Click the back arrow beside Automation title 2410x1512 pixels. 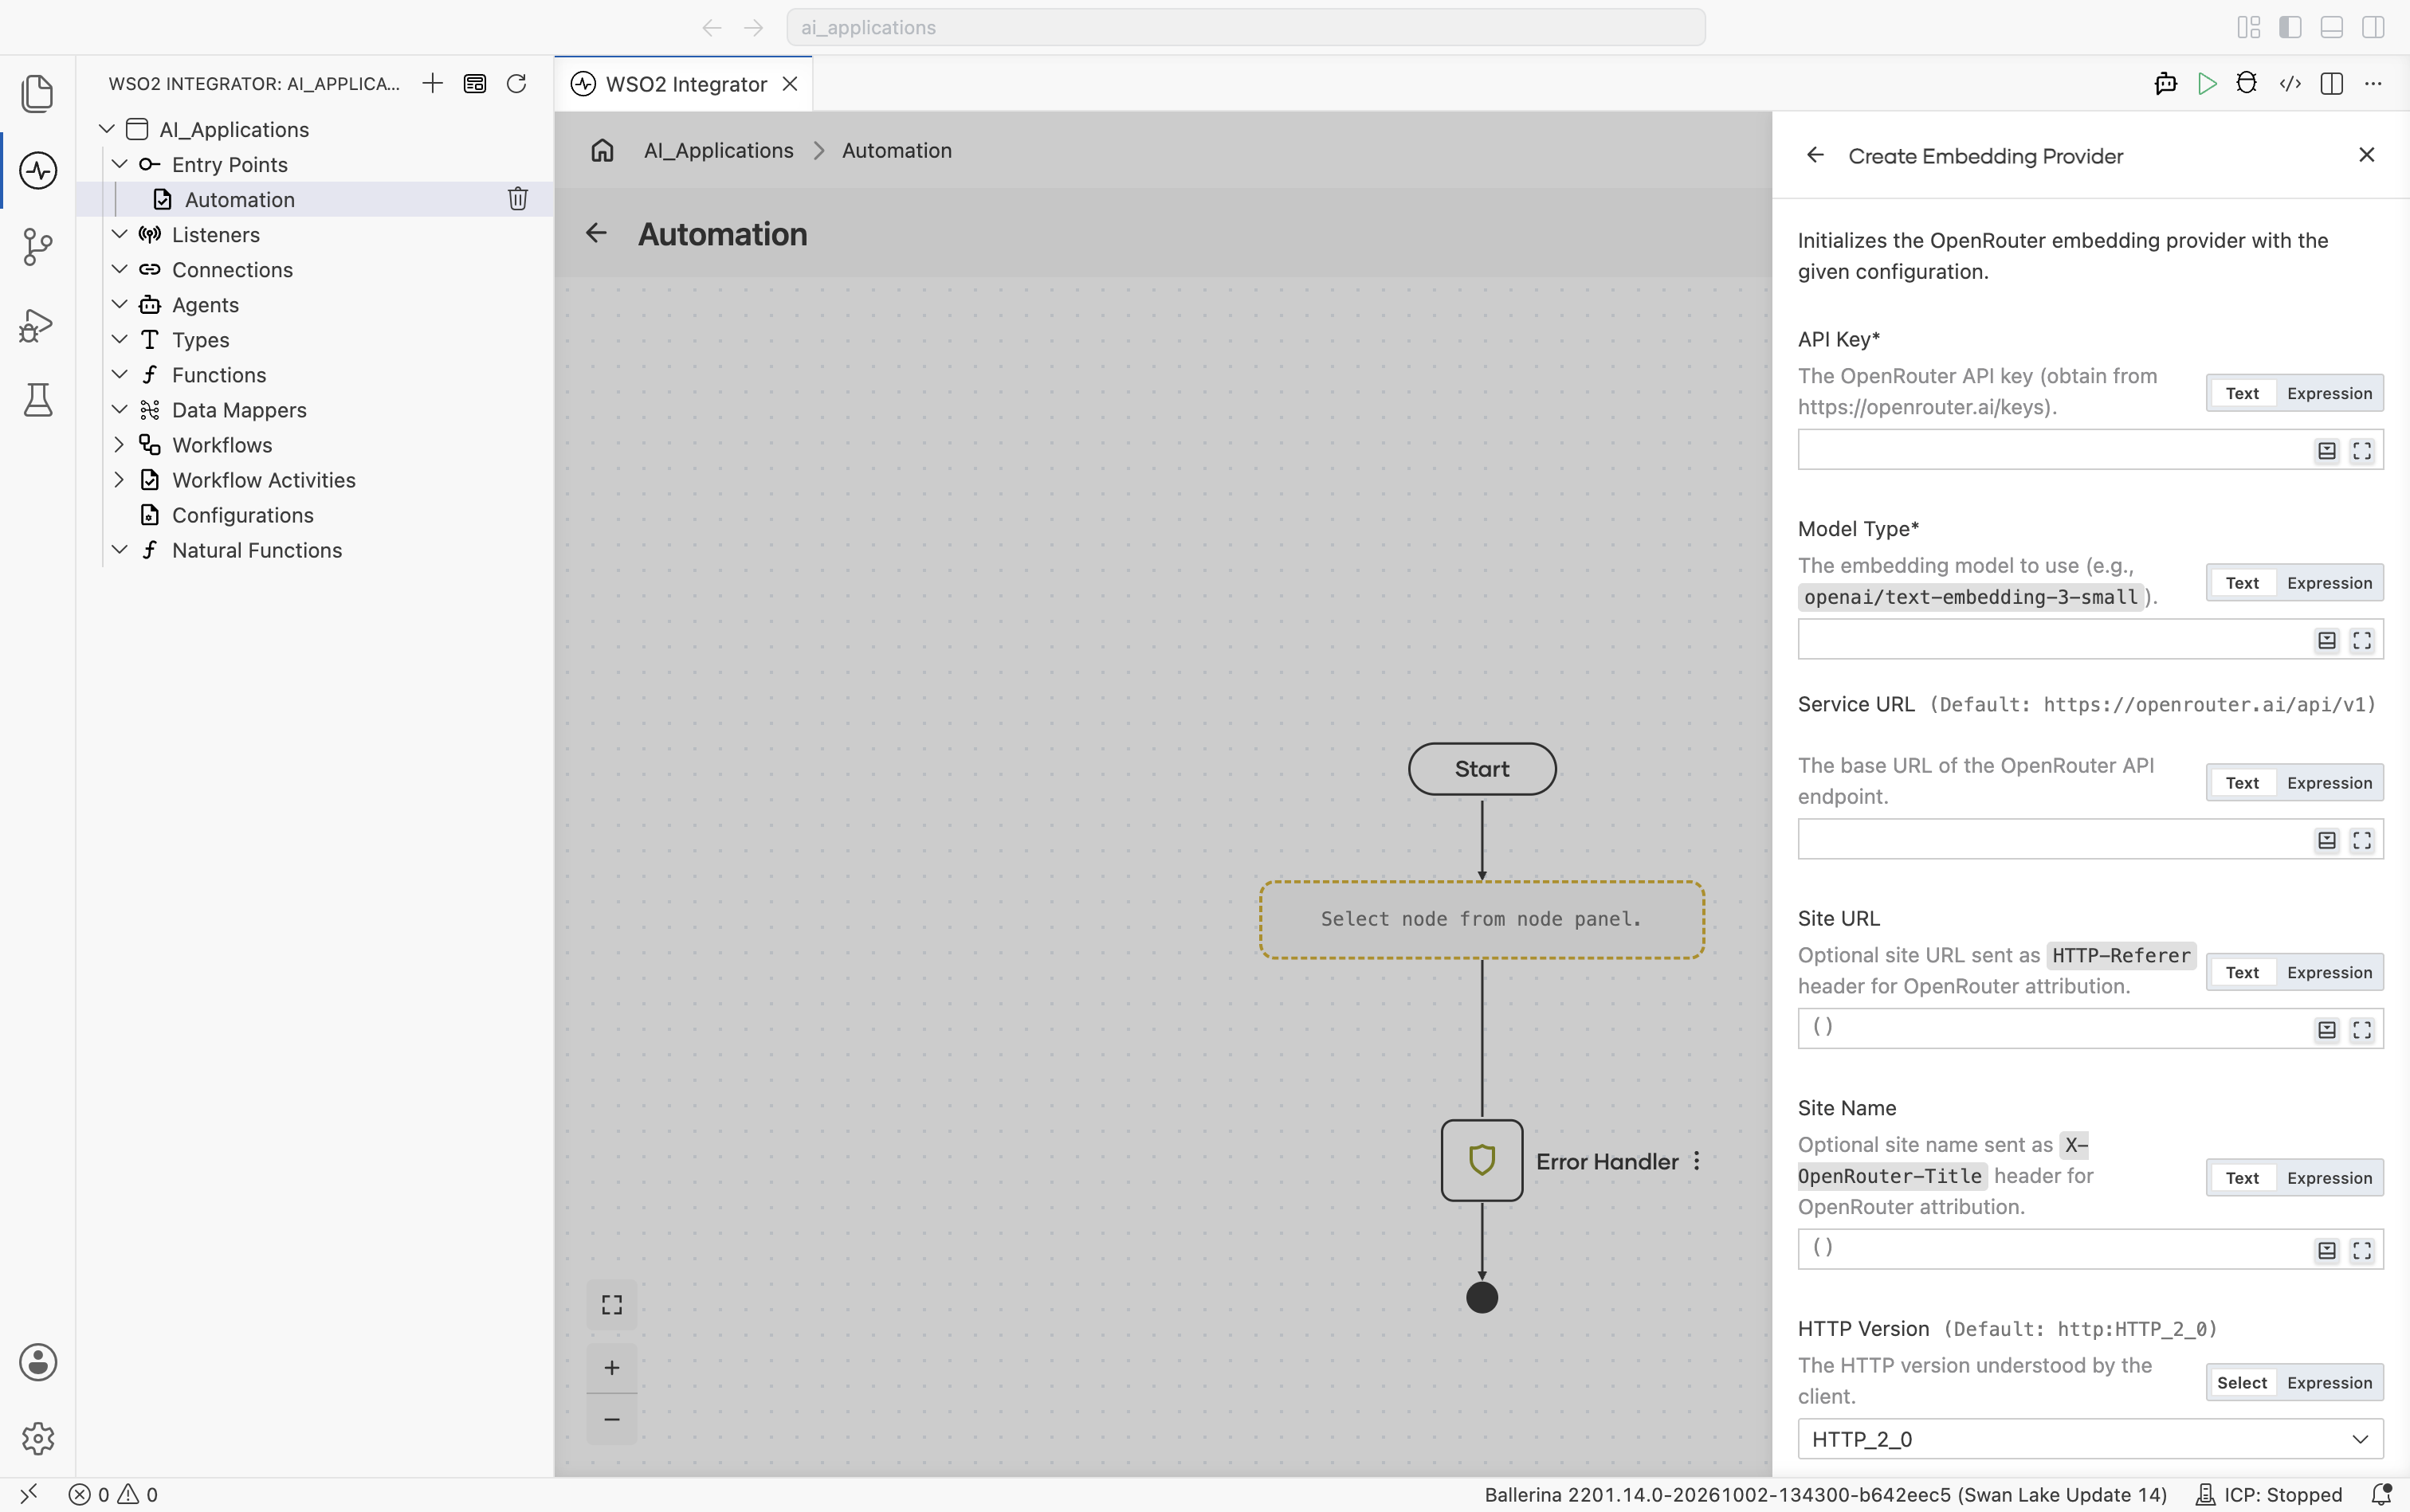click(x=596, y=233)
